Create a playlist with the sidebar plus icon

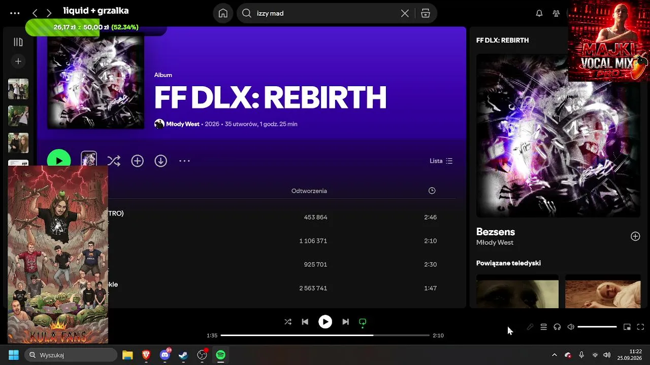pyautogui.click(x=18, y=61)
